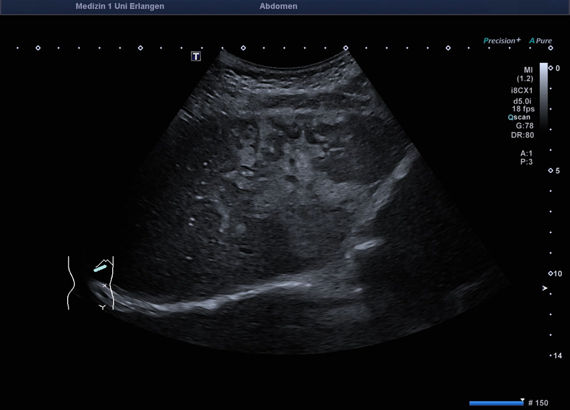Click the diamond marker at depth 0
570x410 pixels.
click(550, 68)
